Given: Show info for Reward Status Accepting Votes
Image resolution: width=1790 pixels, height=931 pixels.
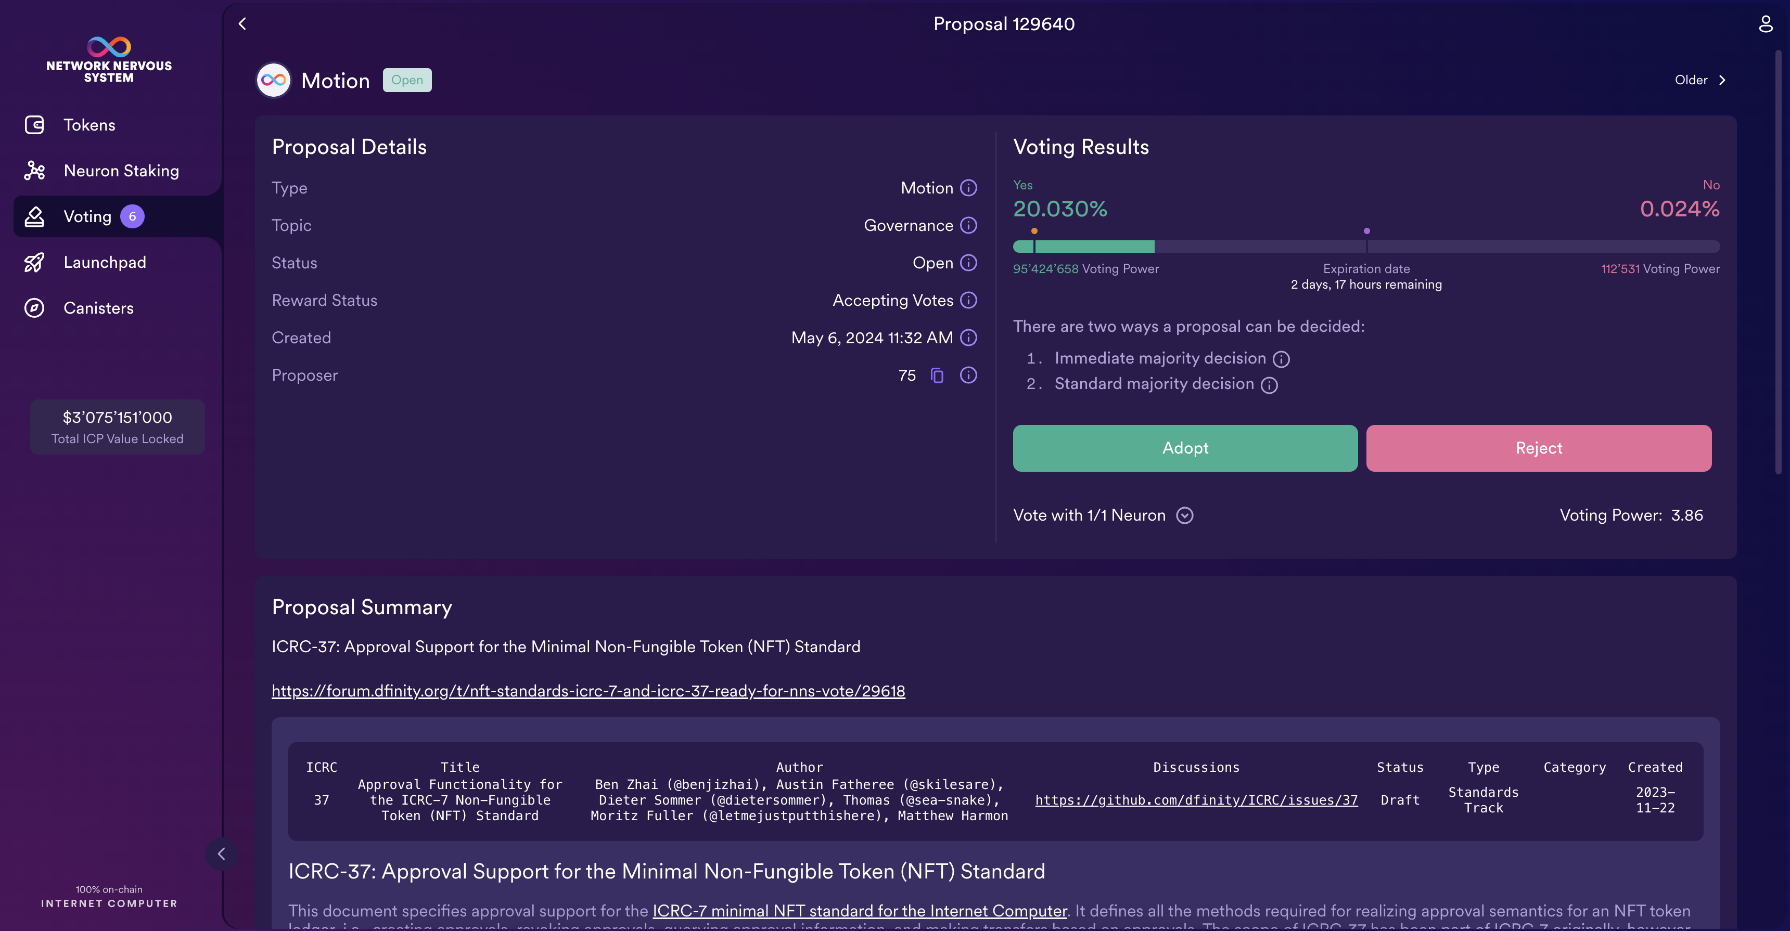Looking at the screenshot, I should [968, 300].
